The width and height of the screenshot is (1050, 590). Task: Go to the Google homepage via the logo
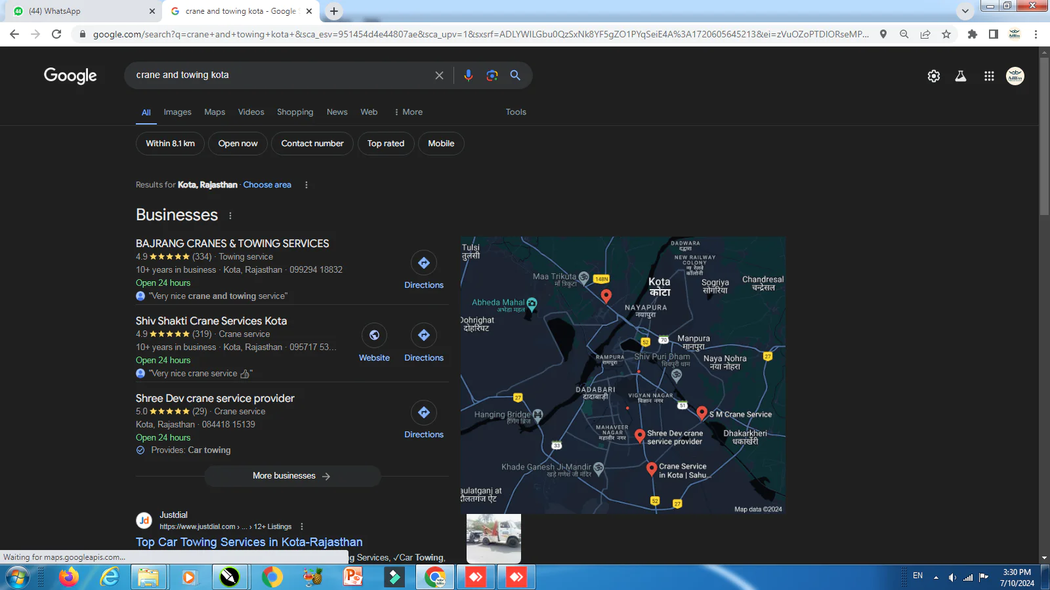pyautogui.click(x=70, y=76)
